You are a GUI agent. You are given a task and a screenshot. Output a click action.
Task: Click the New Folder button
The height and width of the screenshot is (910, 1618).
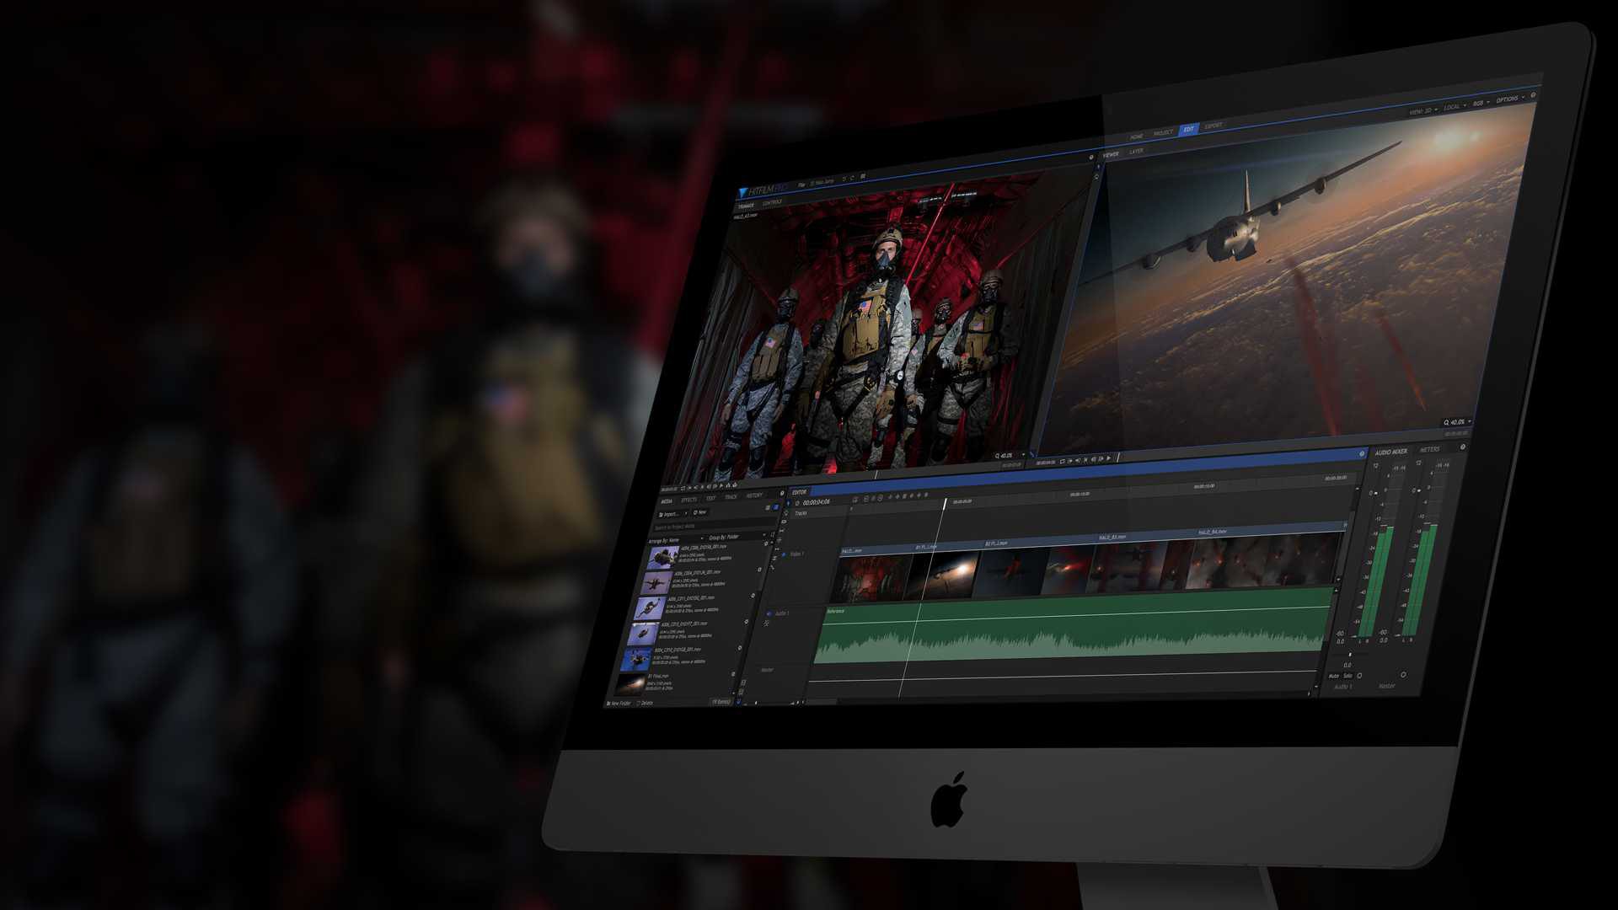pyautogui.click(x=619, y=704)
